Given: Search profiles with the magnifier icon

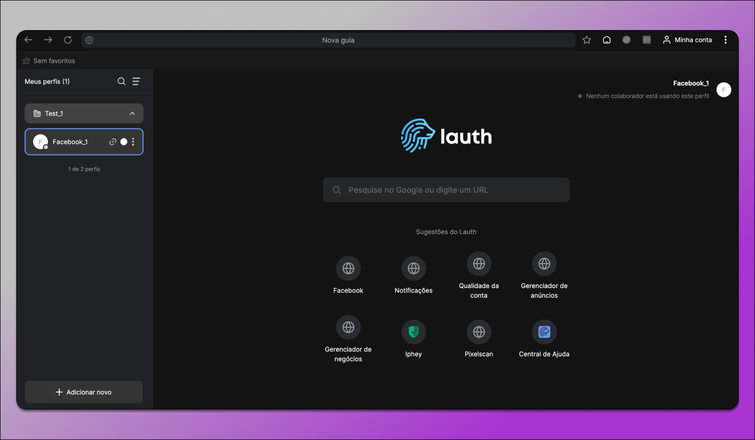Looking at the screenshot, I should (121, 81).
